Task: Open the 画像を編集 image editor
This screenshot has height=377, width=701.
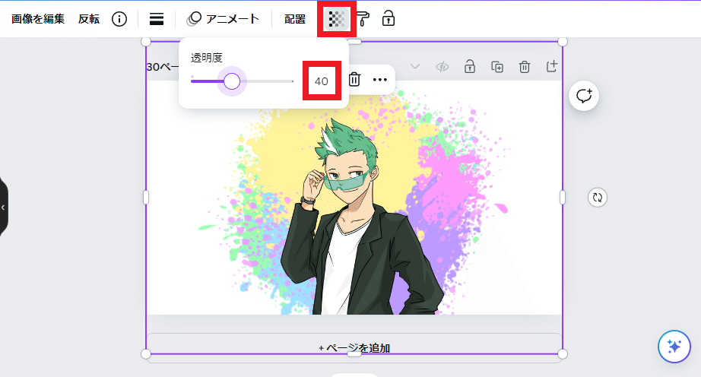Action: click(x=38, y=19)
